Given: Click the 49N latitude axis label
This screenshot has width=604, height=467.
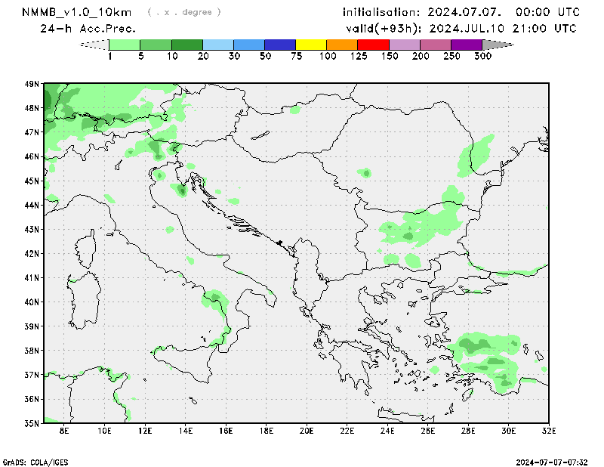Looking at the screenshot, I should (31, 84).
